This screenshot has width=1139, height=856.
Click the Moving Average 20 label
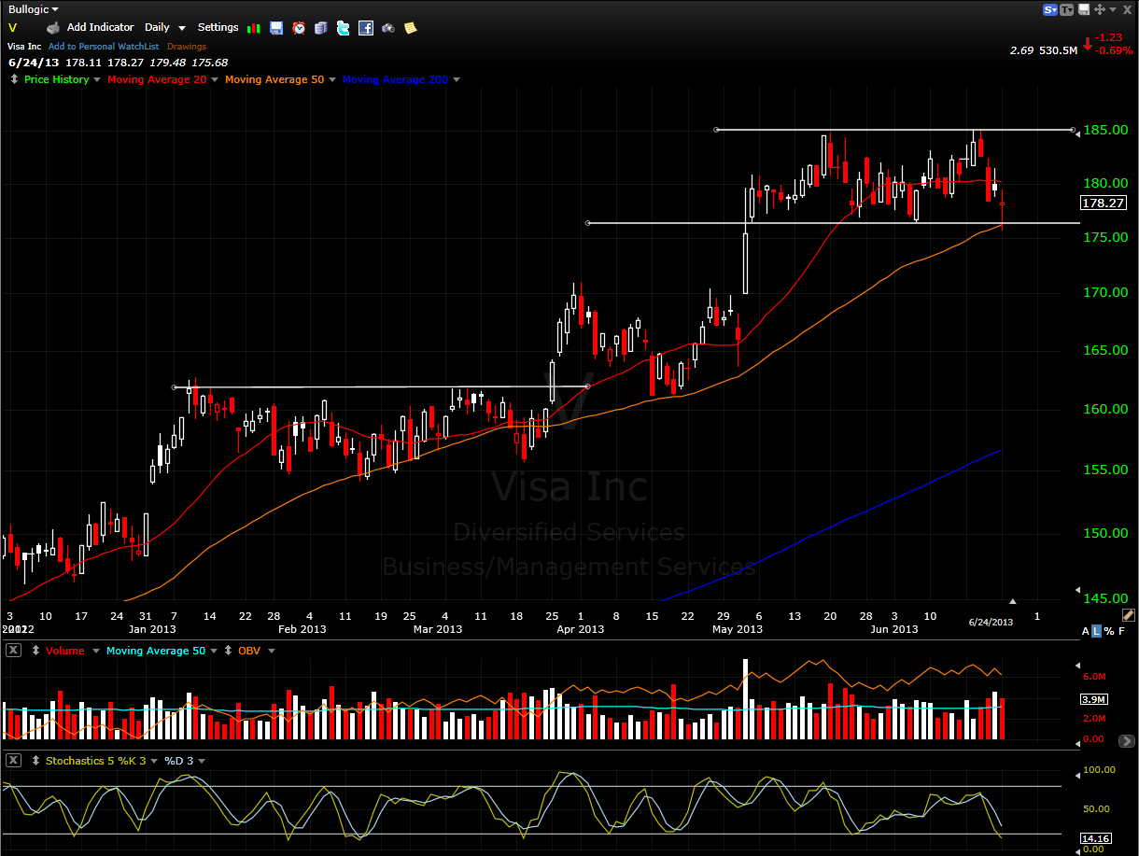(x=157, y=80)
